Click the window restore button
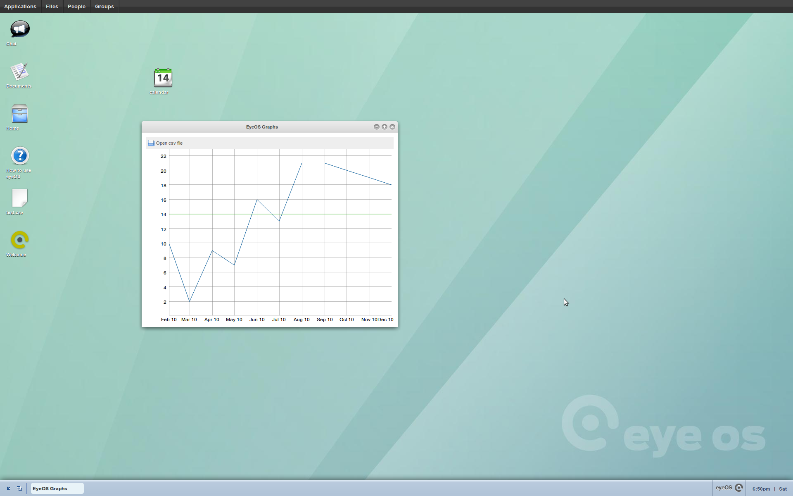The image size is (793, 496). pyautogui.click(x=384, y=127)
